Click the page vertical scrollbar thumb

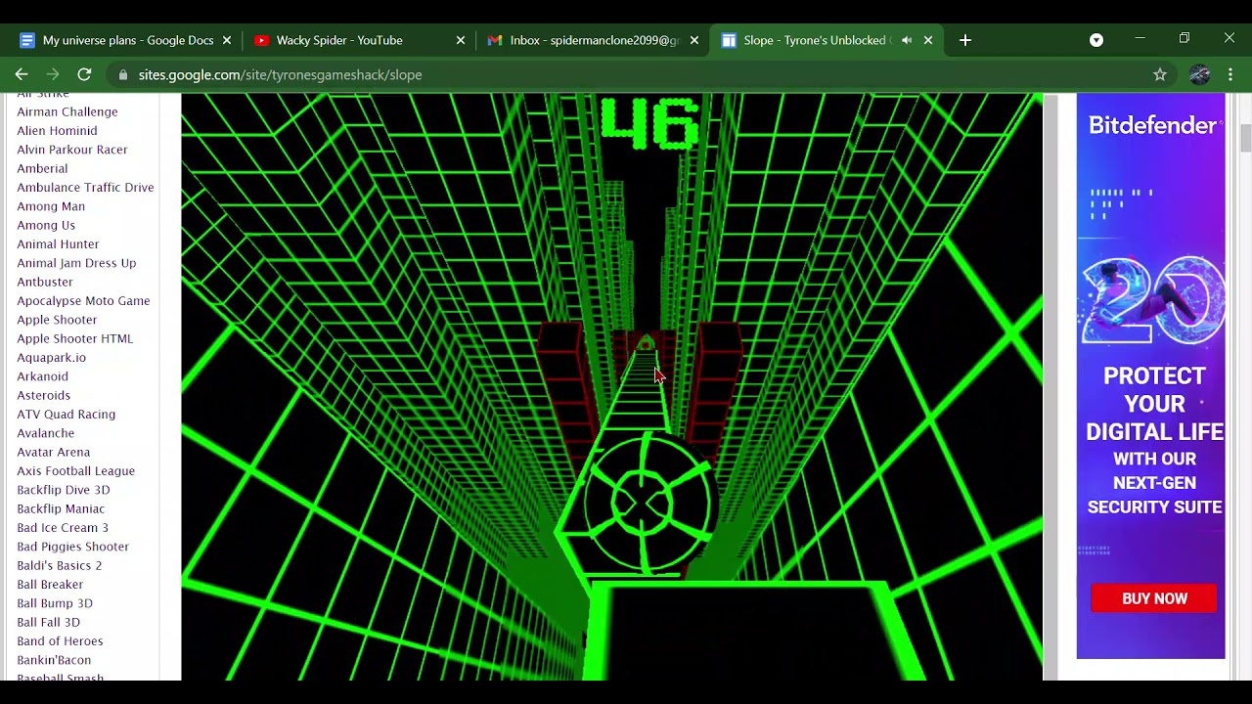(1245, 139)
